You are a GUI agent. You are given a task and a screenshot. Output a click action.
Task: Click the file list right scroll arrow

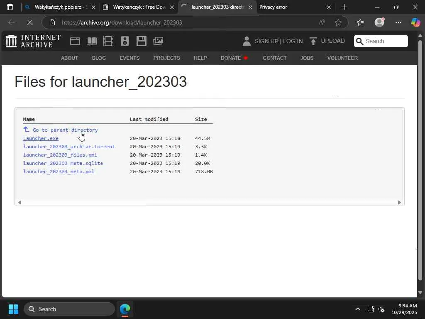tap(399, 202)
